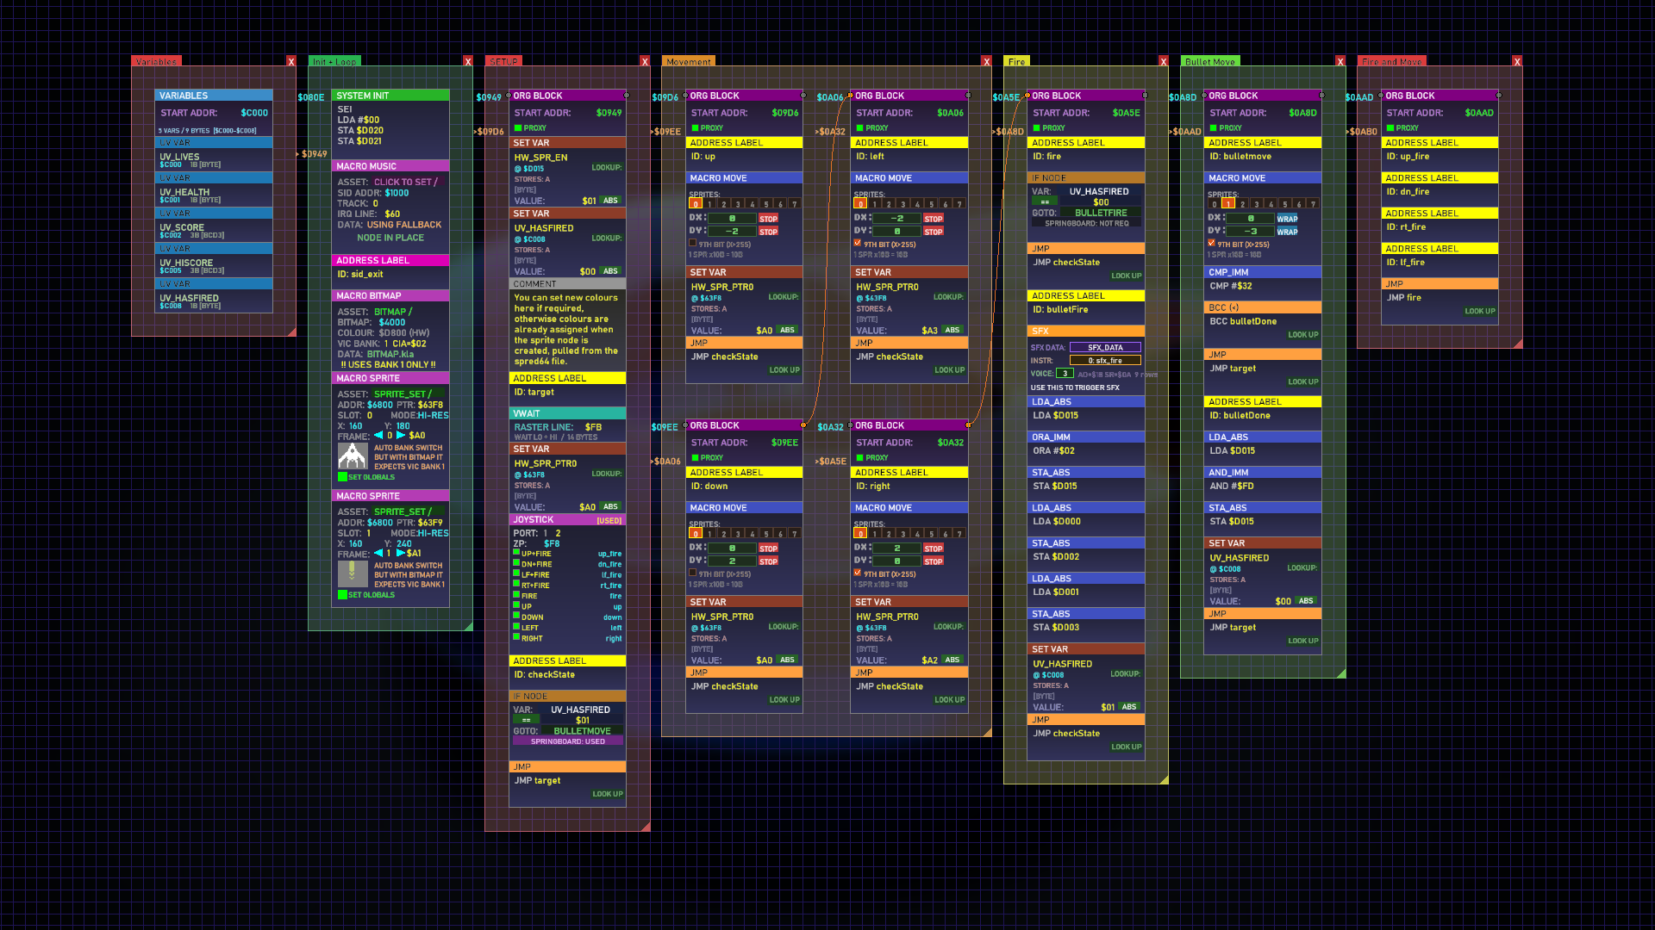This screenshot has height=930, width=1655.
Task: Select the Fire and Move group tab
Action: click(x=1391, y=62)
